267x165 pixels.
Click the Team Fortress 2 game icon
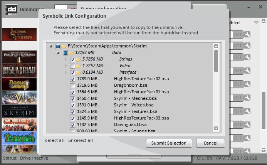pyautogui.click(x=19, y=124)
